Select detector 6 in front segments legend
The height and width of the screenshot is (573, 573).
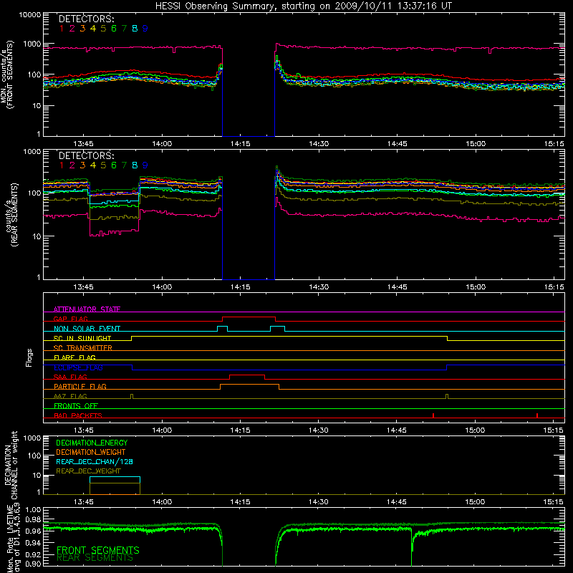(114, 29)
